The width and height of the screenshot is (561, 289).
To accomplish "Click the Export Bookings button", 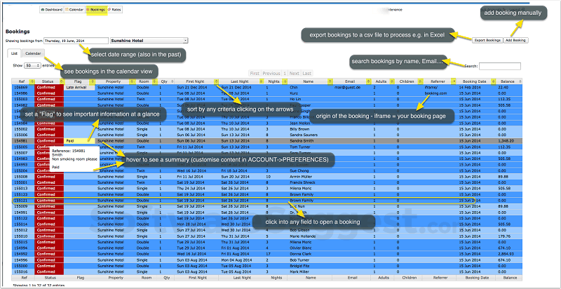I will click(487, 40).
